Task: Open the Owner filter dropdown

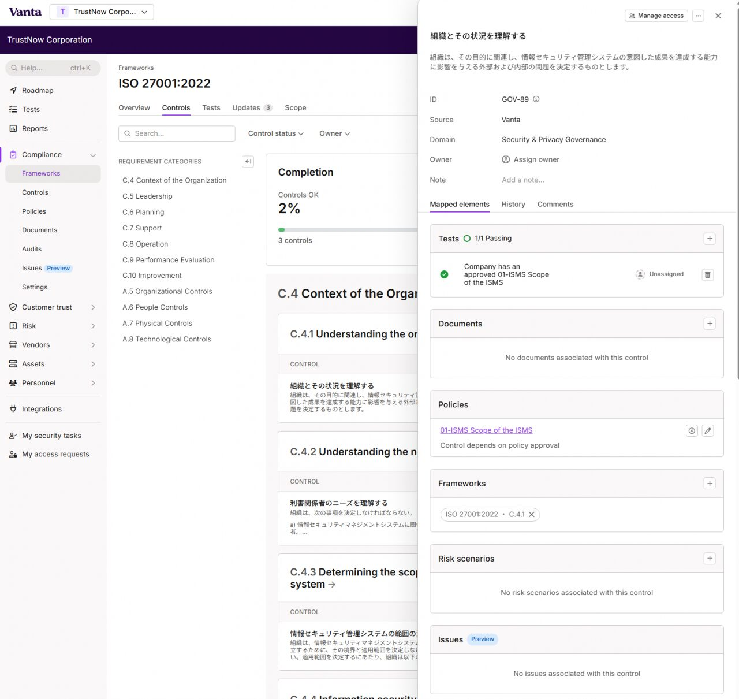Action: pyautogui.click(x=335, y=133)
